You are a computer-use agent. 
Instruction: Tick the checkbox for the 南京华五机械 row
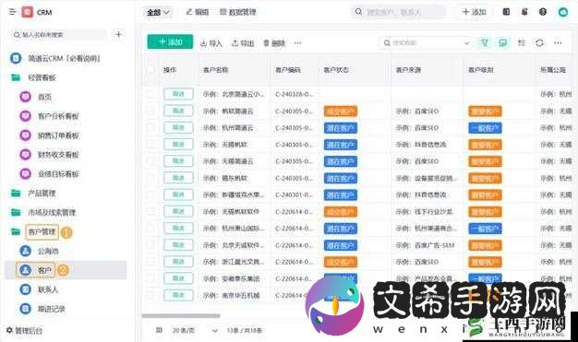point(151,295)
